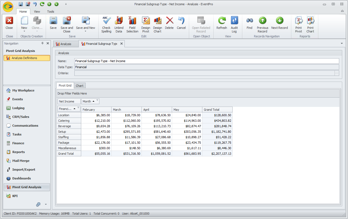Viewport: 348px width, 219px height.
Task: Open Mail Merge navigation group
Action: [27, 161]
